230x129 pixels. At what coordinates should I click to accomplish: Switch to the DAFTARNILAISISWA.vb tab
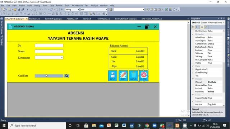point(152,19)
